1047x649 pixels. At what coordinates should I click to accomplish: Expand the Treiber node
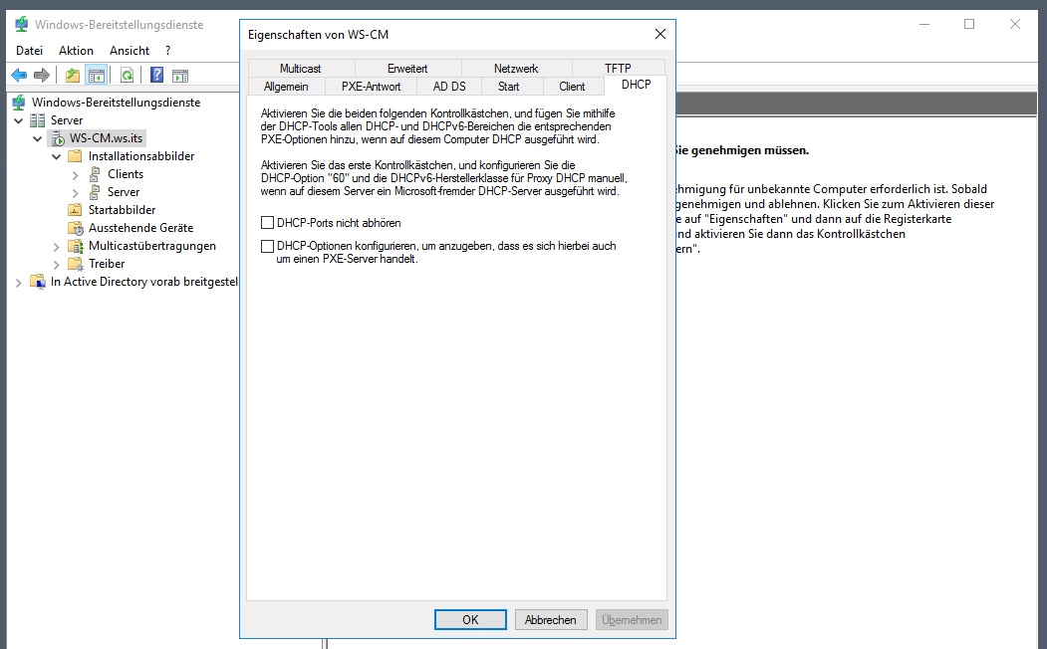56,265
